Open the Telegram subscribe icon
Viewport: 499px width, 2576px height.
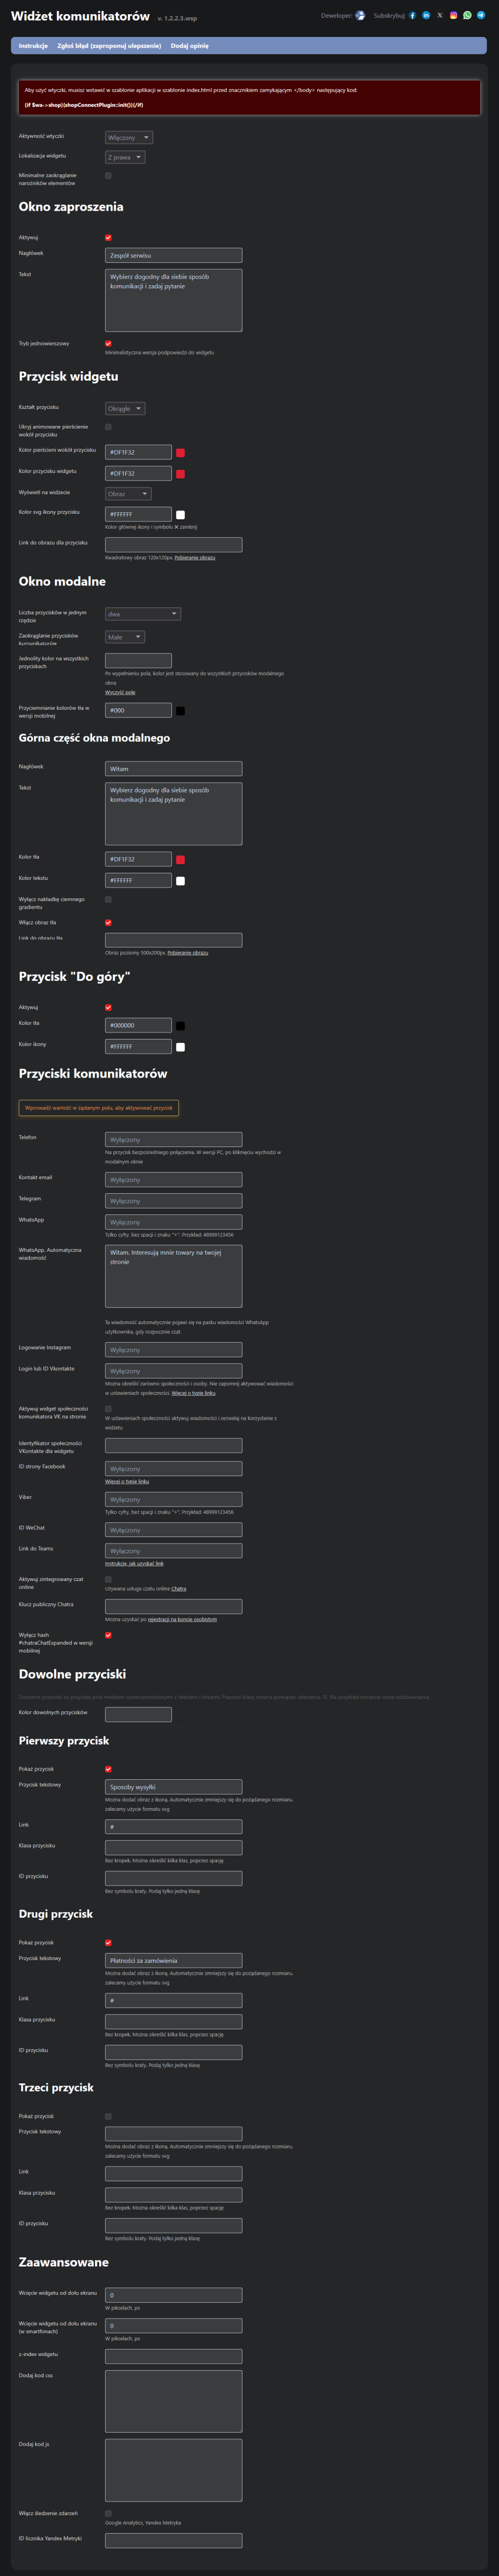(x=480, y=15)
